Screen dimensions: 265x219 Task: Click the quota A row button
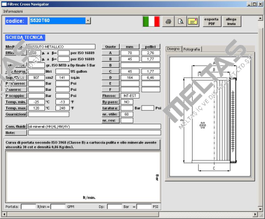click(x=110, y=53)
